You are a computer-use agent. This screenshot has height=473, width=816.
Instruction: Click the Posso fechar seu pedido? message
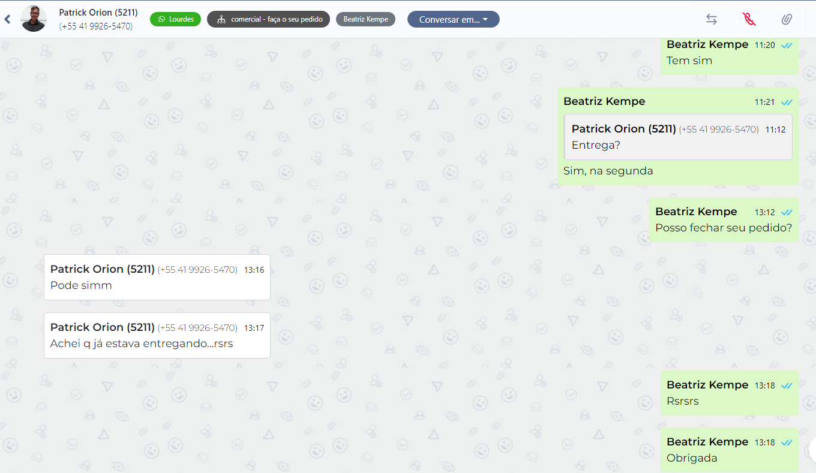click(723, 228)
